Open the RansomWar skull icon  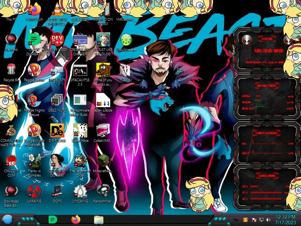[x=103, y=194]
